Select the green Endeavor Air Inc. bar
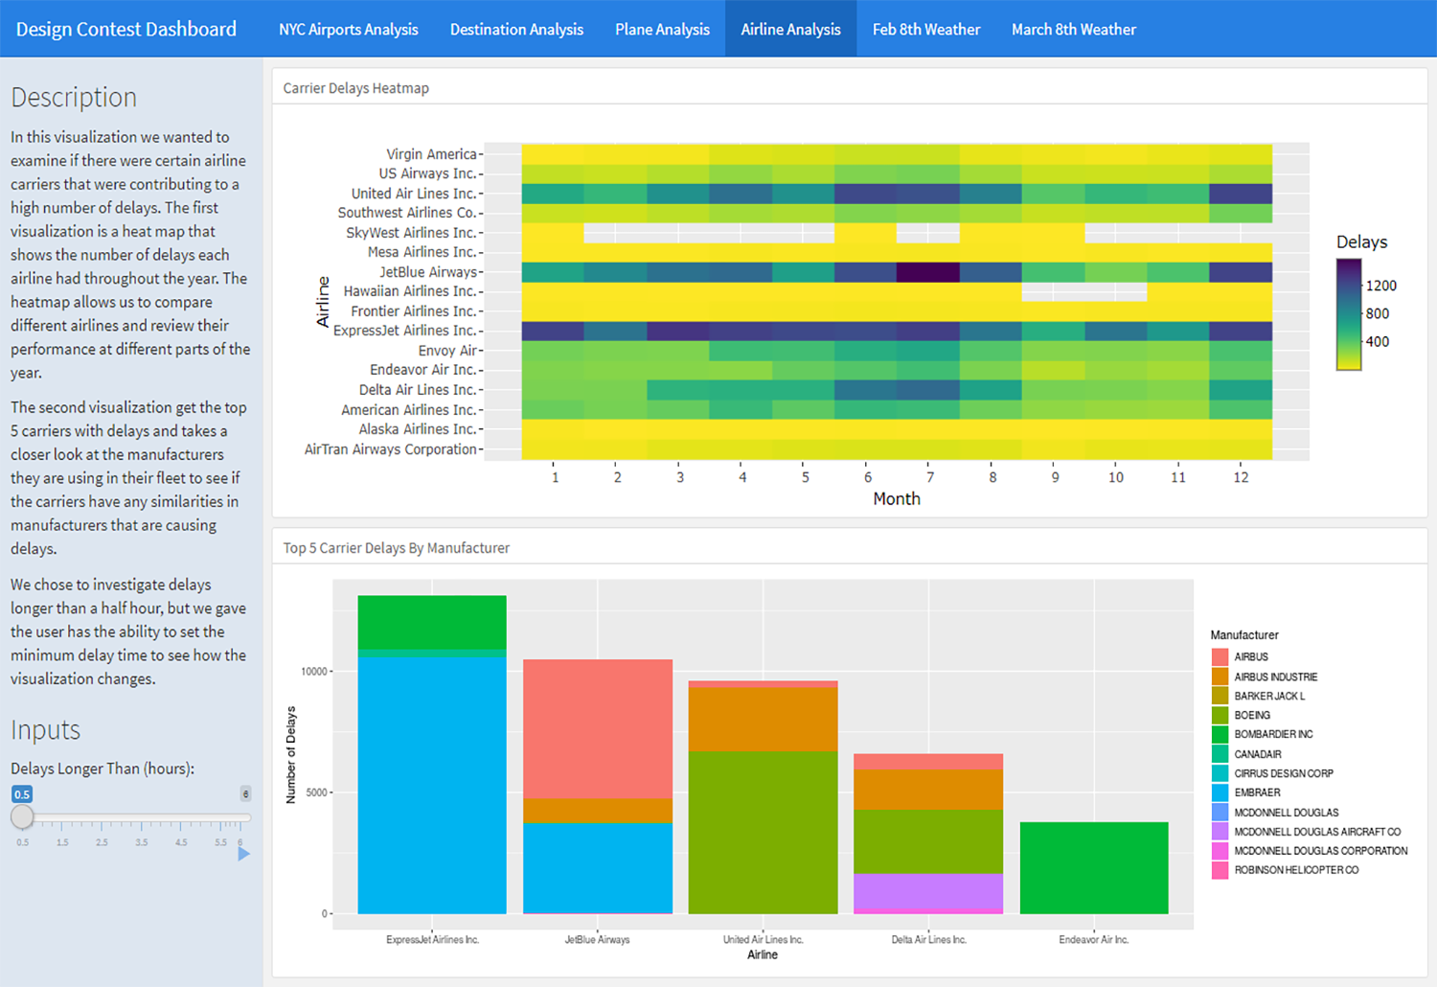 (1094, 867)
